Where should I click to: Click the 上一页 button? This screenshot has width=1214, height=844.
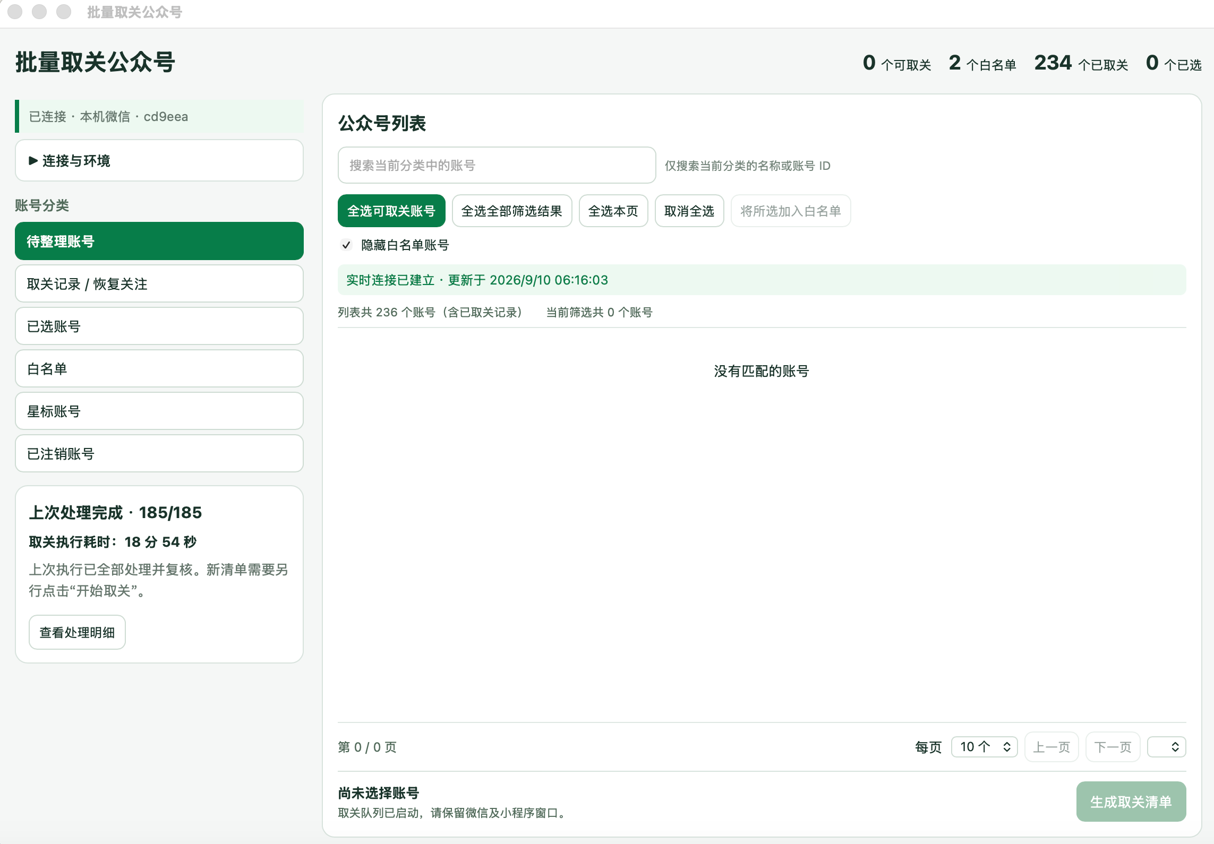pyautogui.click(x=1051, y=747)
